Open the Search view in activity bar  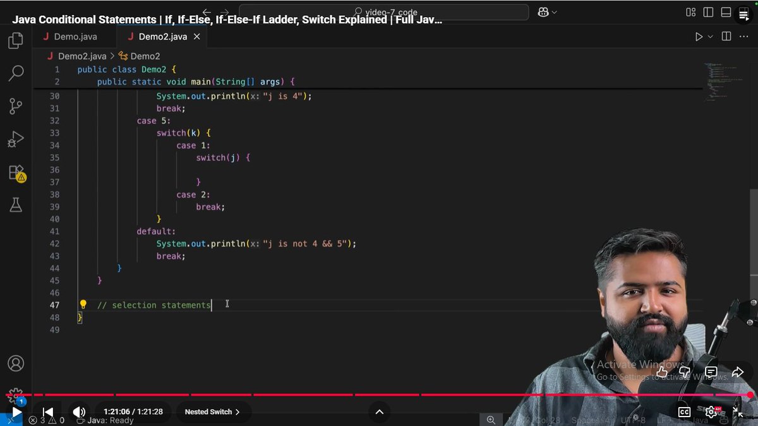[16, 73]
